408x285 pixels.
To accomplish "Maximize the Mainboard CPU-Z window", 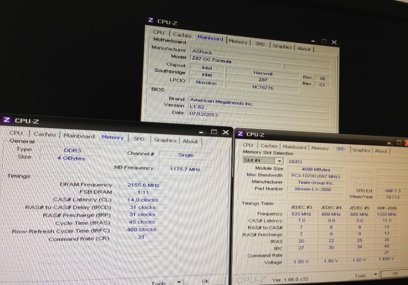I will pos(324,41).
